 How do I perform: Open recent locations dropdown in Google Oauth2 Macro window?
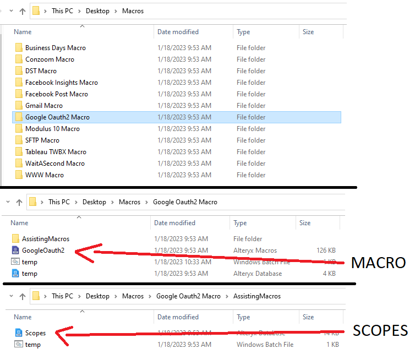tap(8, 201)
